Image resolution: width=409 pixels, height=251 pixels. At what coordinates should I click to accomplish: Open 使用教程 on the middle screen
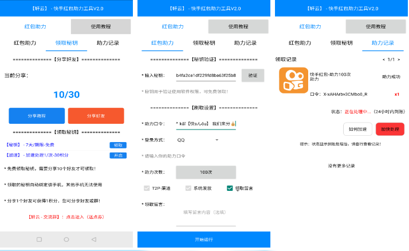[x=238, y=26]
